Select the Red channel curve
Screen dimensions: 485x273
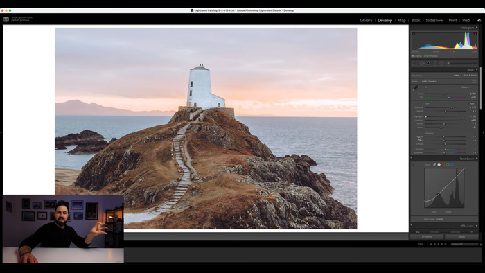coord(443,164)
